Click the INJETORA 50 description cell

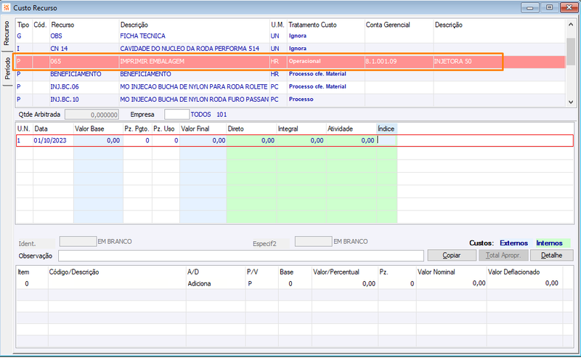point(452,62)
